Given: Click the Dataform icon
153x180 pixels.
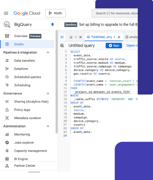Looking at the screenshot, I should 7,69.
